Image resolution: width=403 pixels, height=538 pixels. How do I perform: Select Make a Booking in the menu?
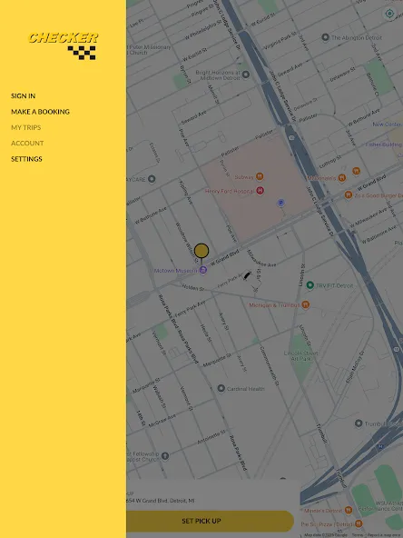tap(40, 112)
